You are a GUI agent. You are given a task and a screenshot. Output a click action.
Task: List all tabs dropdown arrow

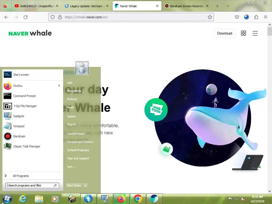pos(228,6)
